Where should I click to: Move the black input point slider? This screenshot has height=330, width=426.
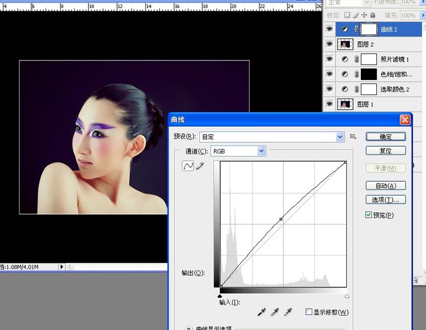[220, 296]
